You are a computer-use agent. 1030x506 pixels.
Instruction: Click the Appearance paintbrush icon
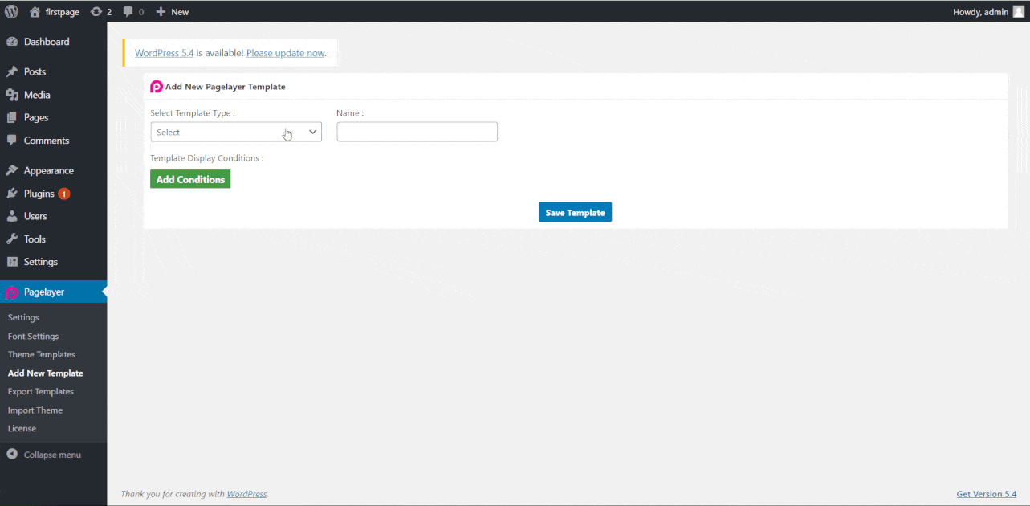[x=12, y=169]
